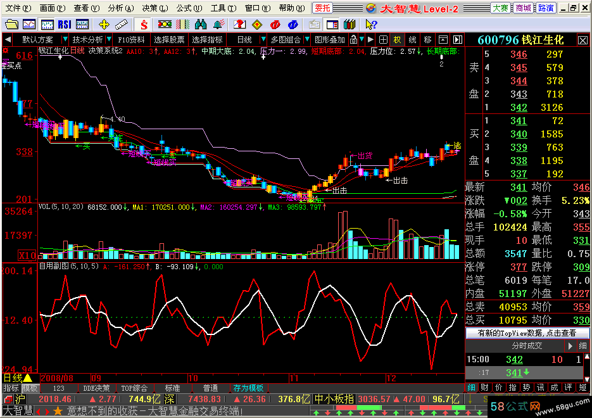Click the orange star icon in status bar
Image resolution: width=592 pixels, height=418 pixels.
tap(58, 411)
